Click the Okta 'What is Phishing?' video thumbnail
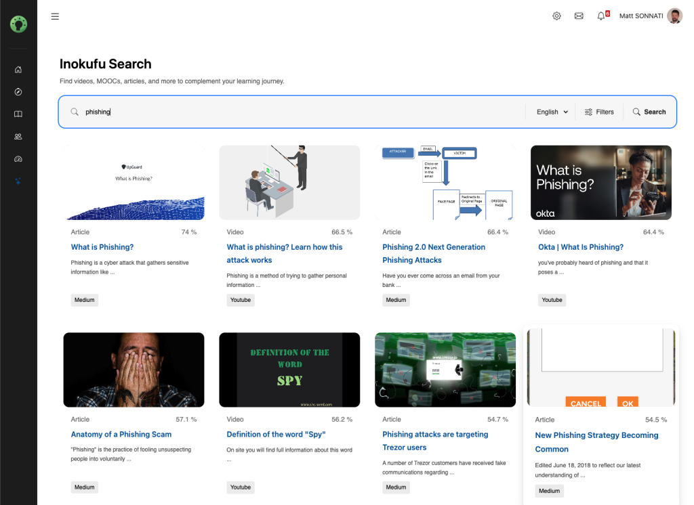Viewport: 694px width, 505px height. pos(600,182)
